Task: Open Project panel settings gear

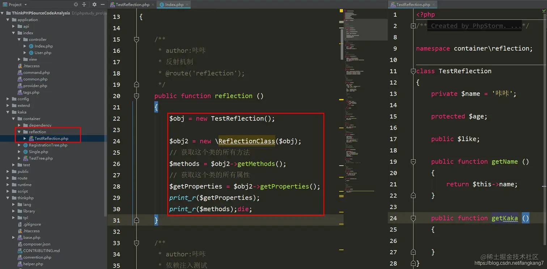Action: point(94,5)
